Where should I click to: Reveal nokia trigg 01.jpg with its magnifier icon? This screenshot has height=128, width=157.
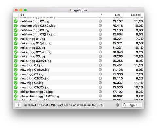click(x=100, y=39)
